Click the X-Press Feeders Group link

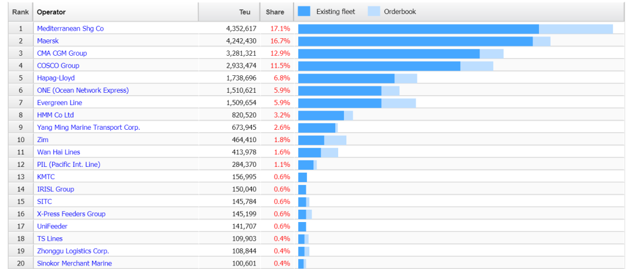pyautogui.click(x=71, y=214)
